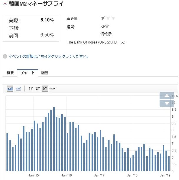Select the 2Y chart range
This screenshot has height=180, width=179.
tap(38, 89)
